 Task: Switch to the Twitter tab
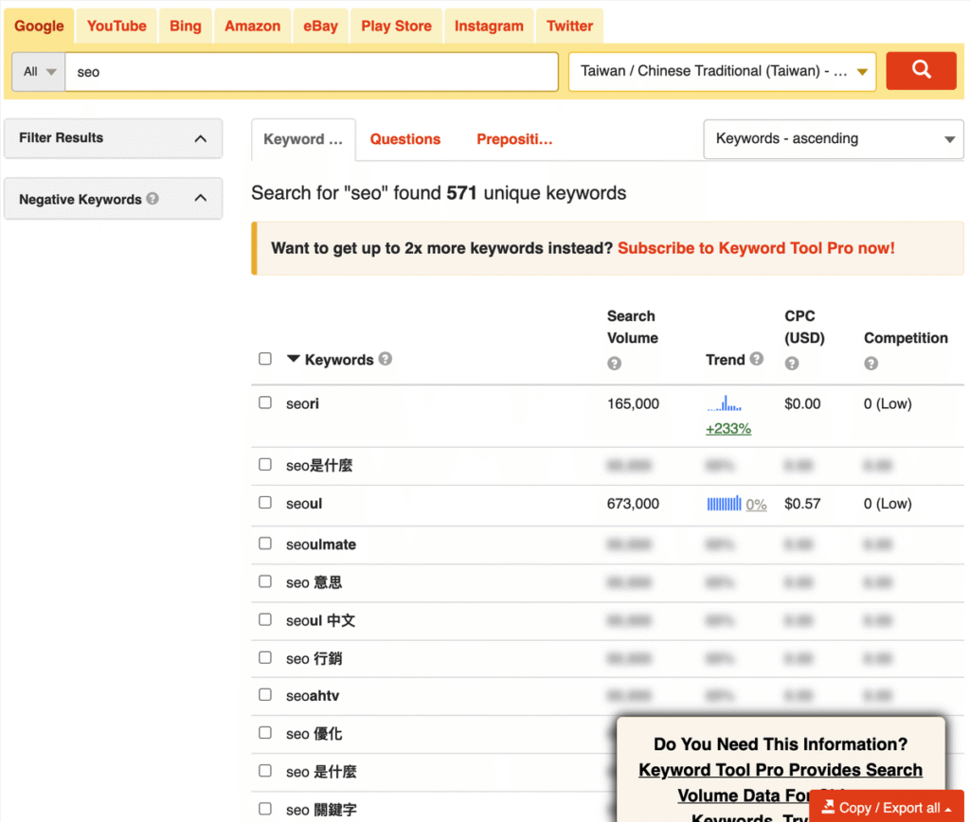pyautogui.click(x=569, y=26)
